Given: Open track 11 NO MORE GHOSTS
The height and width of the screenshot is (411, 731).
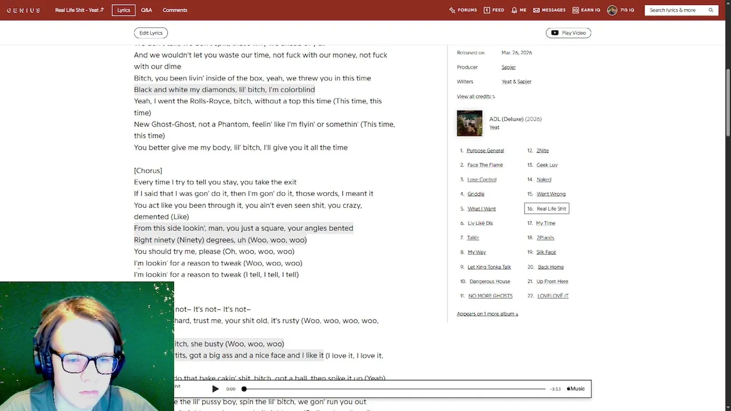Looking at the screenshot, I should click(490, 296).
